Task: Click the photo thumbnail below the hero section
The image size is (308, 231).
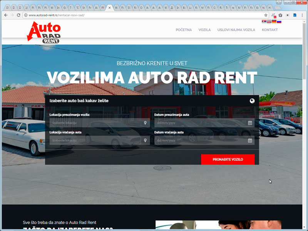Action: (x=218, y=225)
